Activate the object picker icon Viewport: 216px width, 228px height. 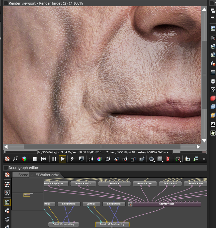(x=116, y=159)
